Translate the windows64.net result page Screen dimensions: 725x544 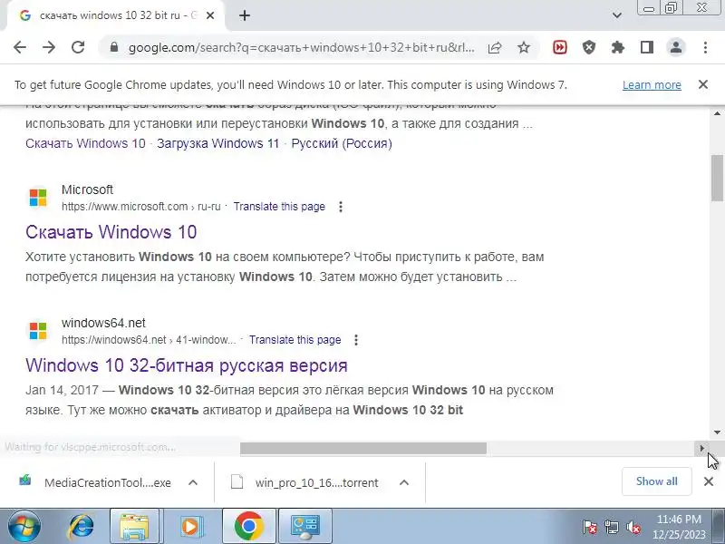click(x=295, y=339)
